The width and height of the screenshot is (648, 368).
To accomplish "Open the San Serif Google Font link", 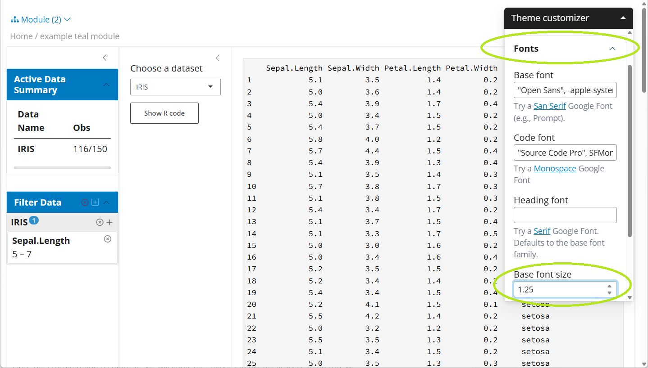I will [x=549, y=106].
